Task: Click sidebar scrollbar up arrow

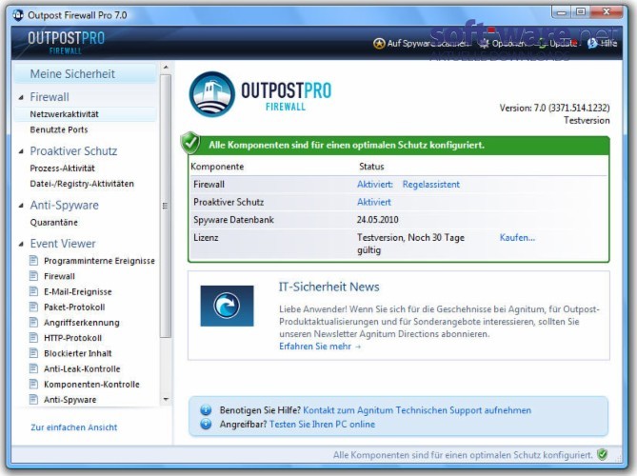Action: [x=166, y=68]
